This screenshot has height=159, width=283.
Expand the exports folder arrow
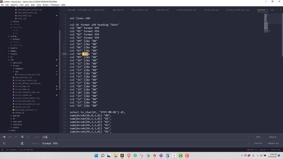[9, 48]
